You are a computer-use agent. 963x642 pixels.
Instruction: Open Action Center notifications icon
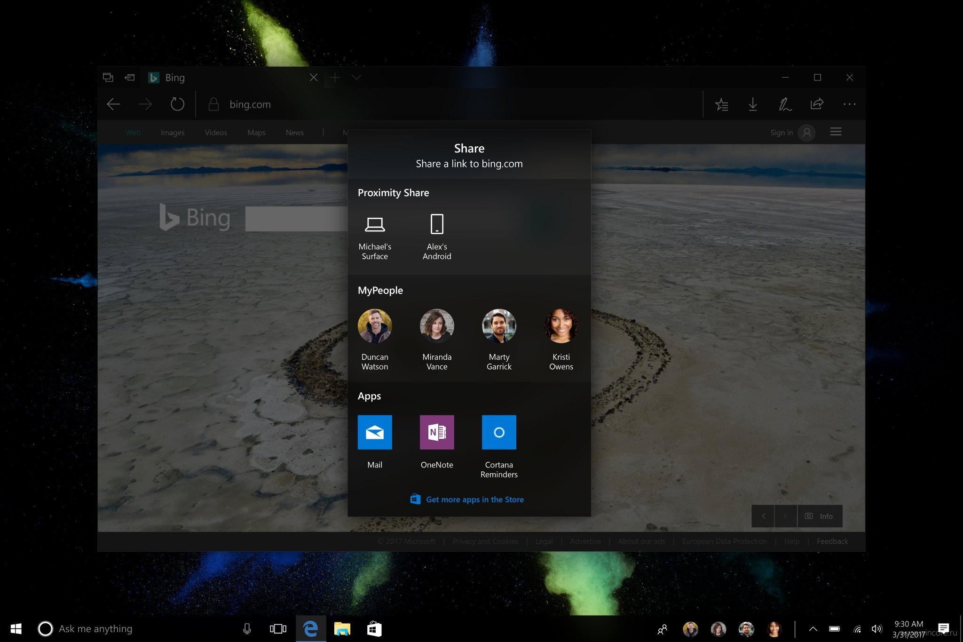point(943,628)
